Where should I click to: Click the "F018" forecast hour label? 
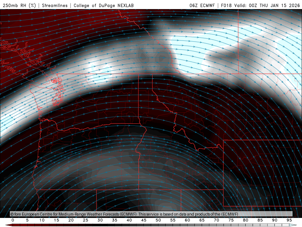(x=226, y=5)
